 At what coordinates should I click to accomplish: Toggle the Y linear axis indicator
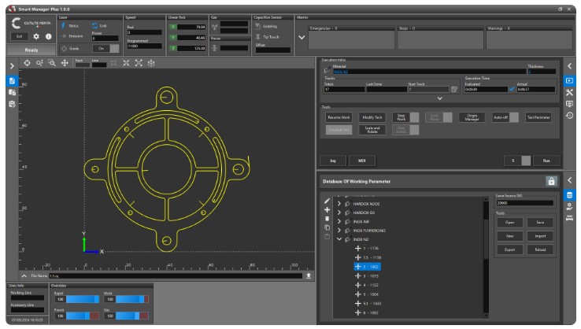(x=173, y=38)
